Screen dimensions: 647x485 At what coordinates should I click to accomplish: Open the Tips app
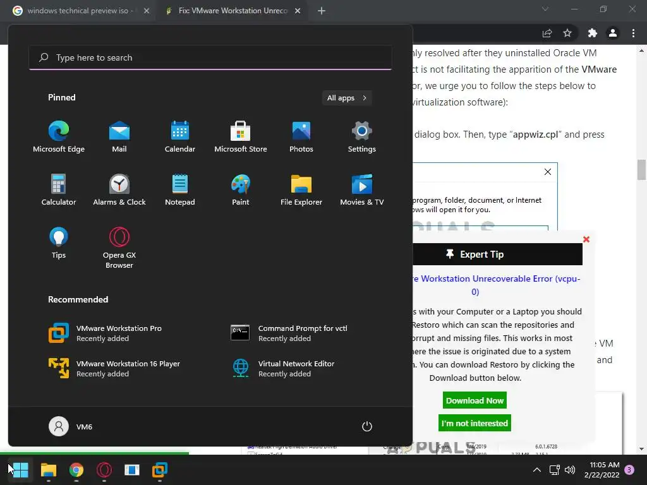pyautogui.click(x=59, y=243)
